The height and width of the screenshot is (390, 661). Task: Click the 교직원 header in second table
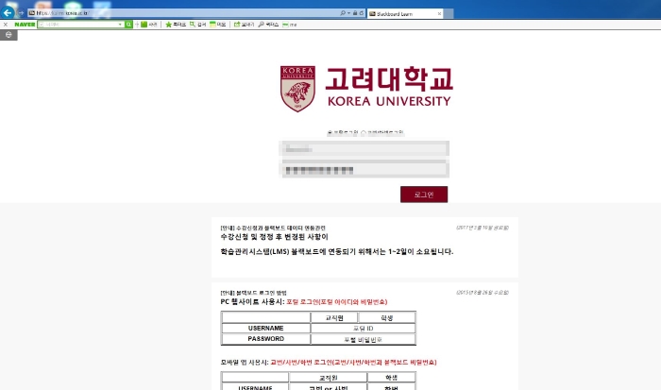click(x=328, y=378)
